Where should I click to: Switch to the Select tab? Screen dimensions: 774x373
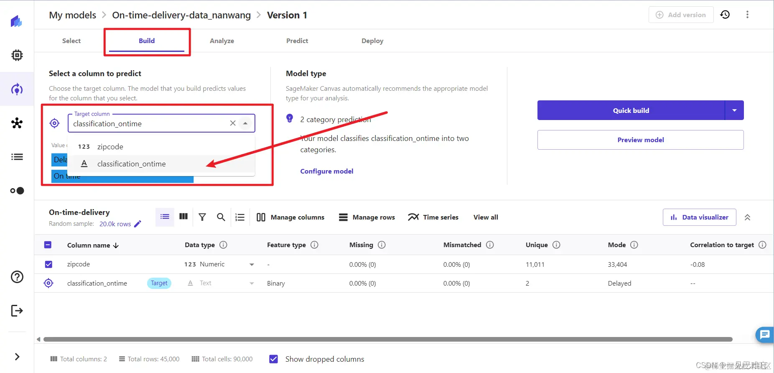tap(71, 41)
